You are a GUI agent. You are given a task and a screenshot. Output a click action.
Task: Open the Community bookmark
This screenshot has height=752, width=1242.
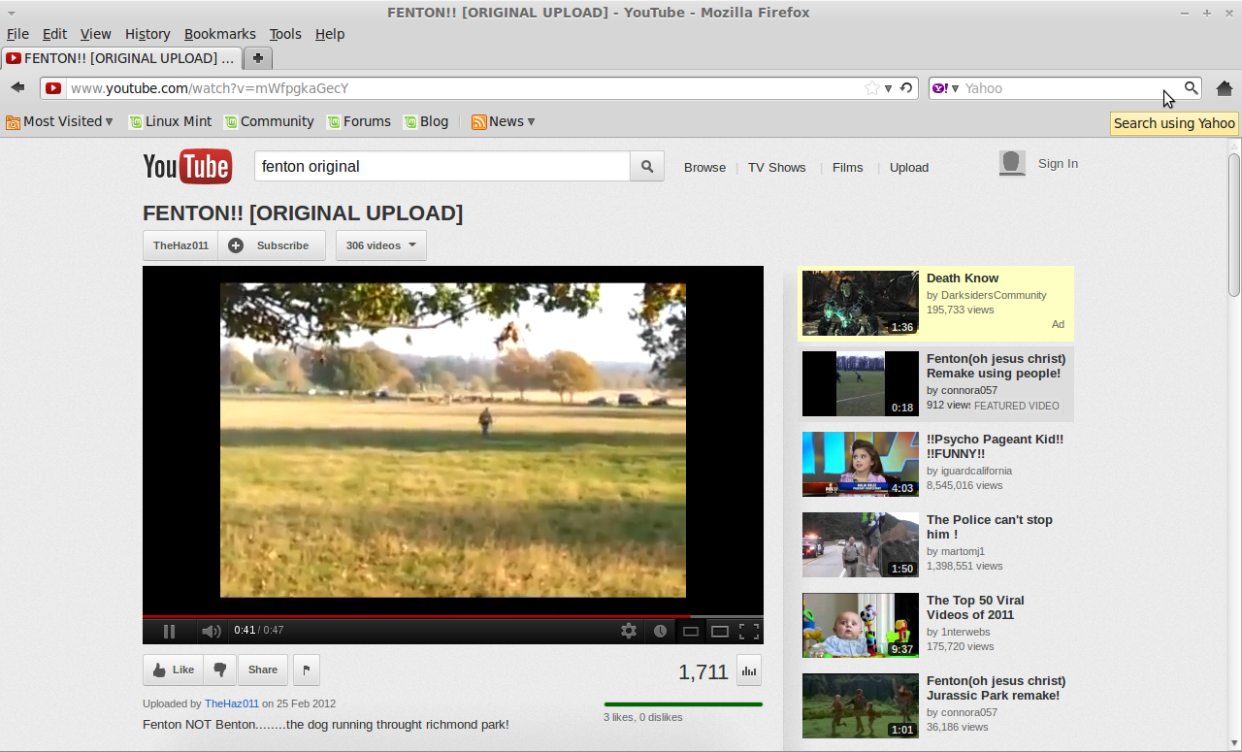pos(269,121)
